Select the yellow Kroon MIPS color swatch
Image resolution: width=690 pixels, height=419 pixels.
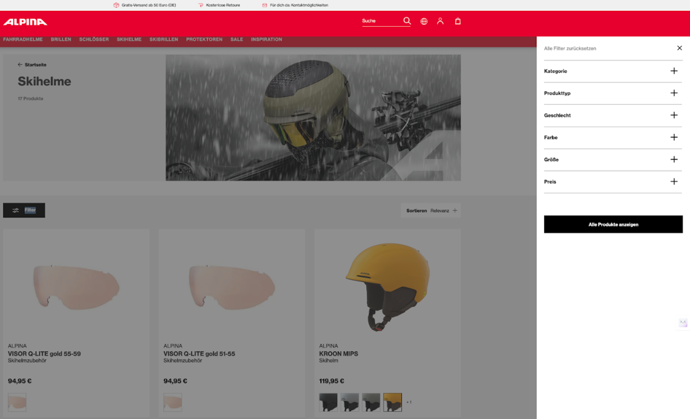pyautogui.click(x=392, y=403)
